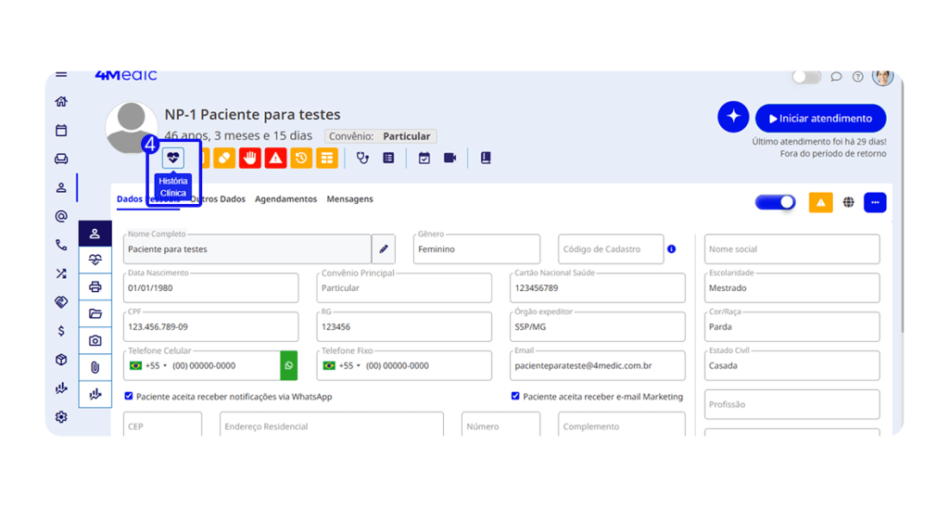Viewport: 949px width, 508px height.
Task: Click the red hand allergy icon
Action: 249,159
